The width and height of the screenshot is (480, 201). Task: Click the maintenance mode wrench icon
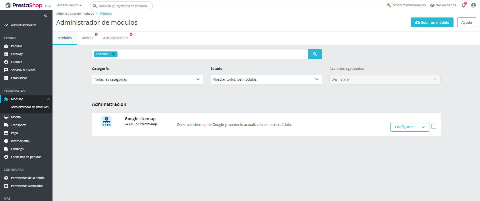pyautogui.click(x=389, y=5)
